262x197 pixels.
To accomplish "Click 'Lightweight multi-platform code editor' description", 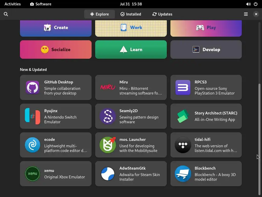I will click(x=65, y=148).
